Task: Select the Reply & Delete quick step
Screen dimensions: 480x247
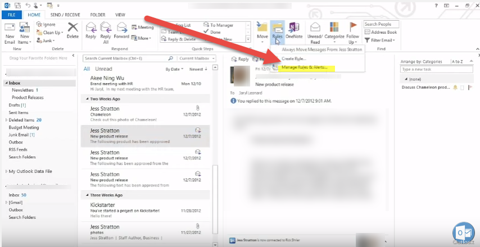Action: pyautogui.click(x=179, y=39)
